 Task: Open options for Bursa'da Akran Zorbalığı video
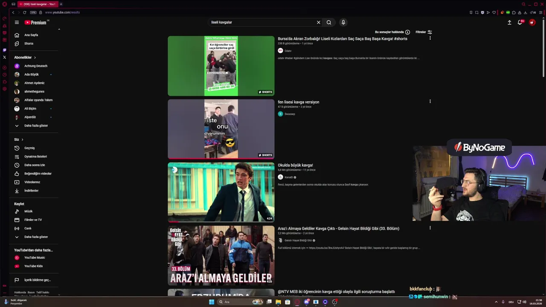[430, 38]
